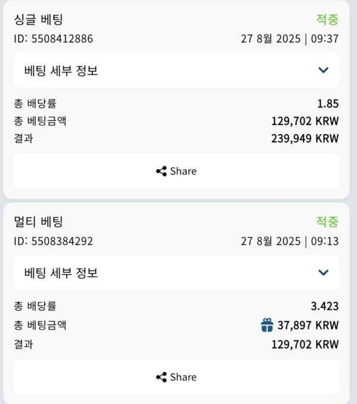
Task: Click the share icon on multi bet card
Action: tap(161, 377)
